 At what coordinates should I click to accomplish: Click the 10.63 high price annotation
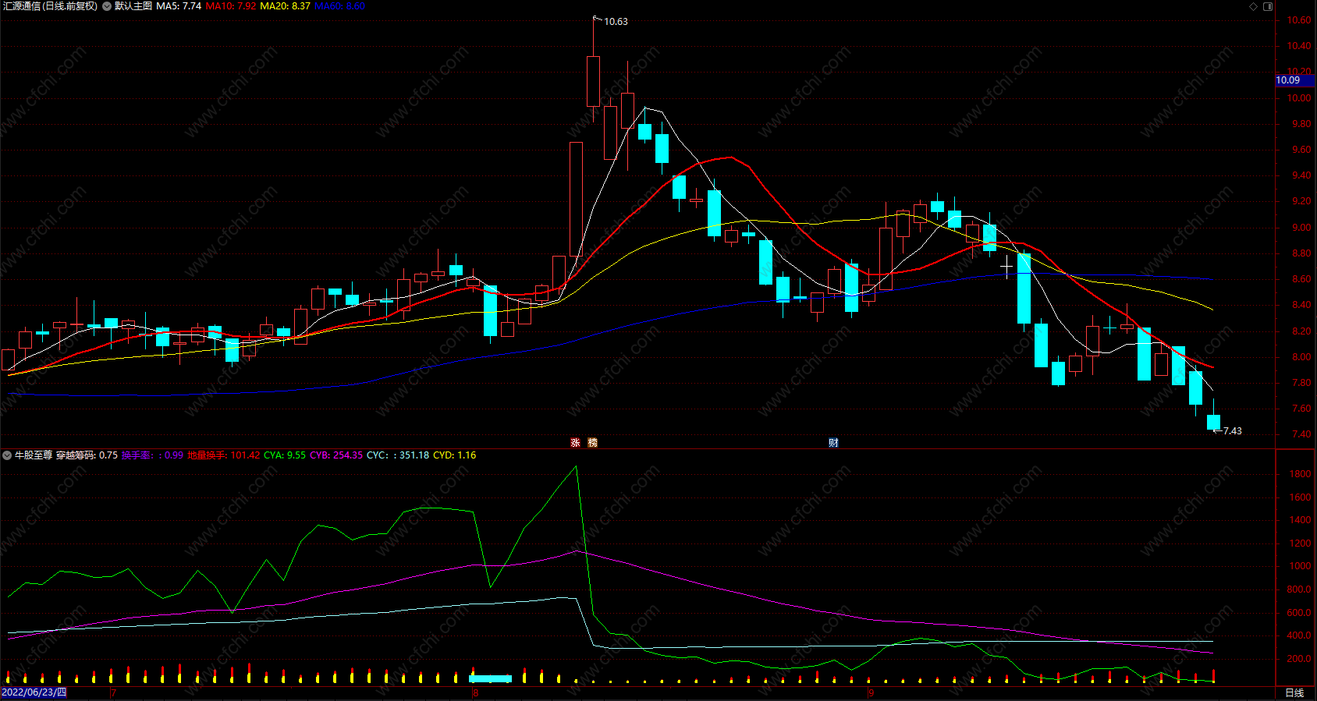pyautogui.click(x=616, y=22)
